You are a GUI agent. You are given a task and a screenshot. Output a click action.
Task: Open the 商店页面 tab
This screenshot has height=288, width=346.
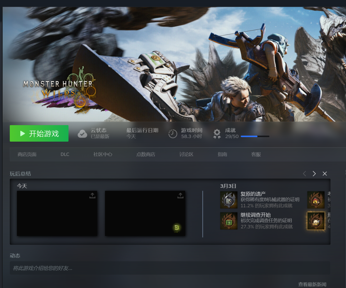coord(27,154)
